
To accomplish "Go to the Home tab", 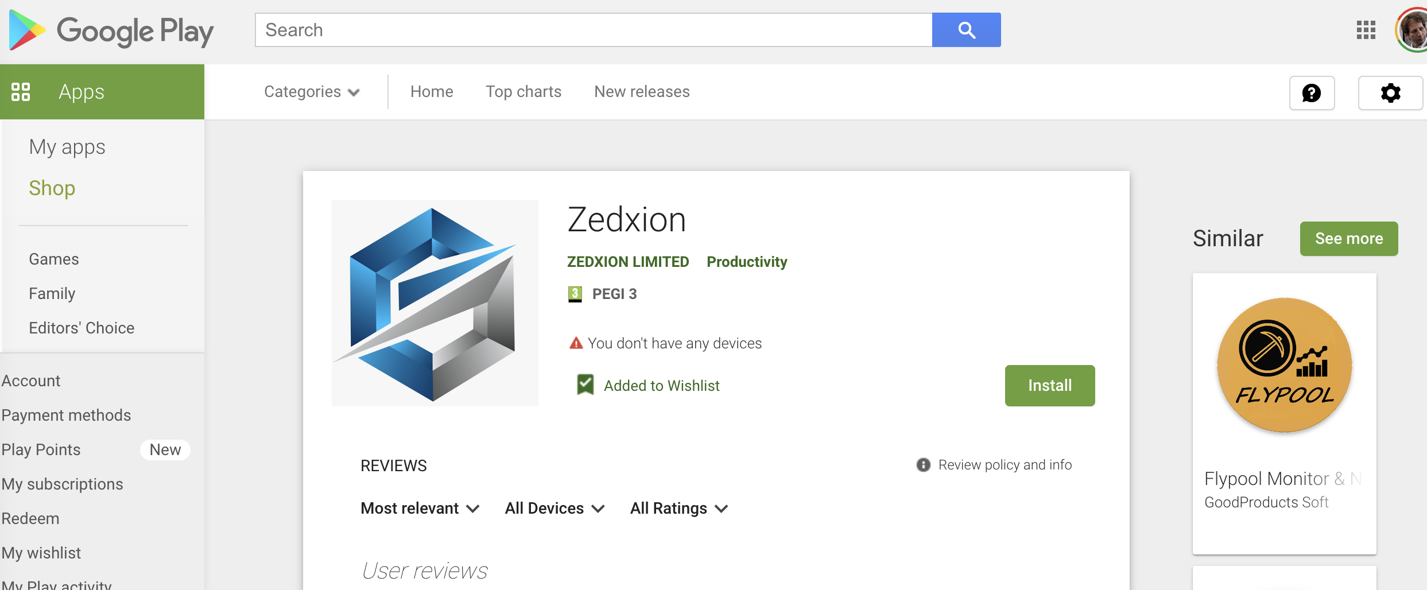I will pos(432,92).
